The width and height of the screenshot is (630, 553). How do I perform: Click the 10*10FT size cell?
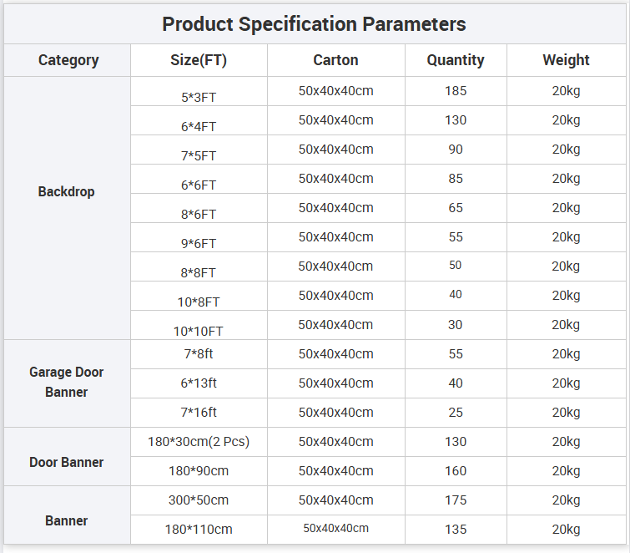(x=199, y=331)
